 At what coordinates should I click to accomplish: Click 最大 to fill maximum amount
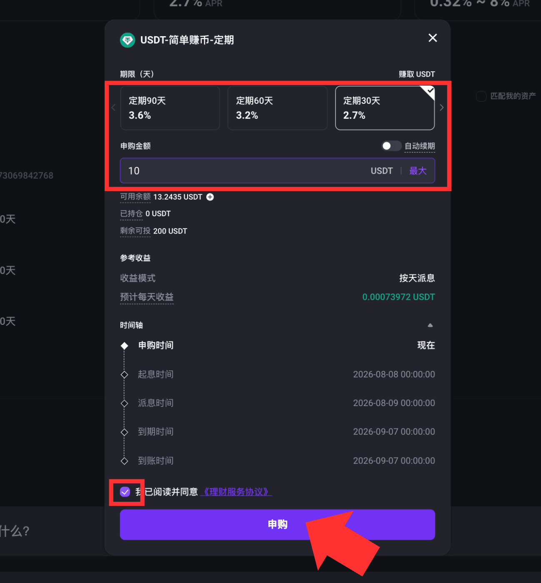tap(418, 171)
